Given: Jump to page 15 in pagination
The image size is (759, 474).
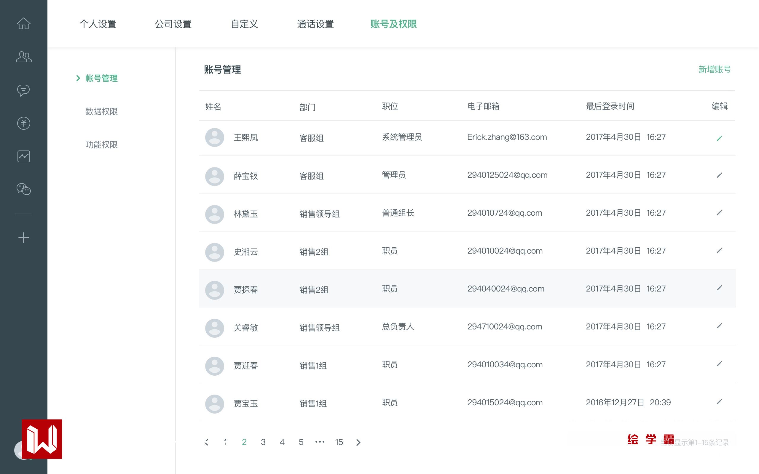Looking at the screenshot, I should pyautogui.click(x=339, y=442).
